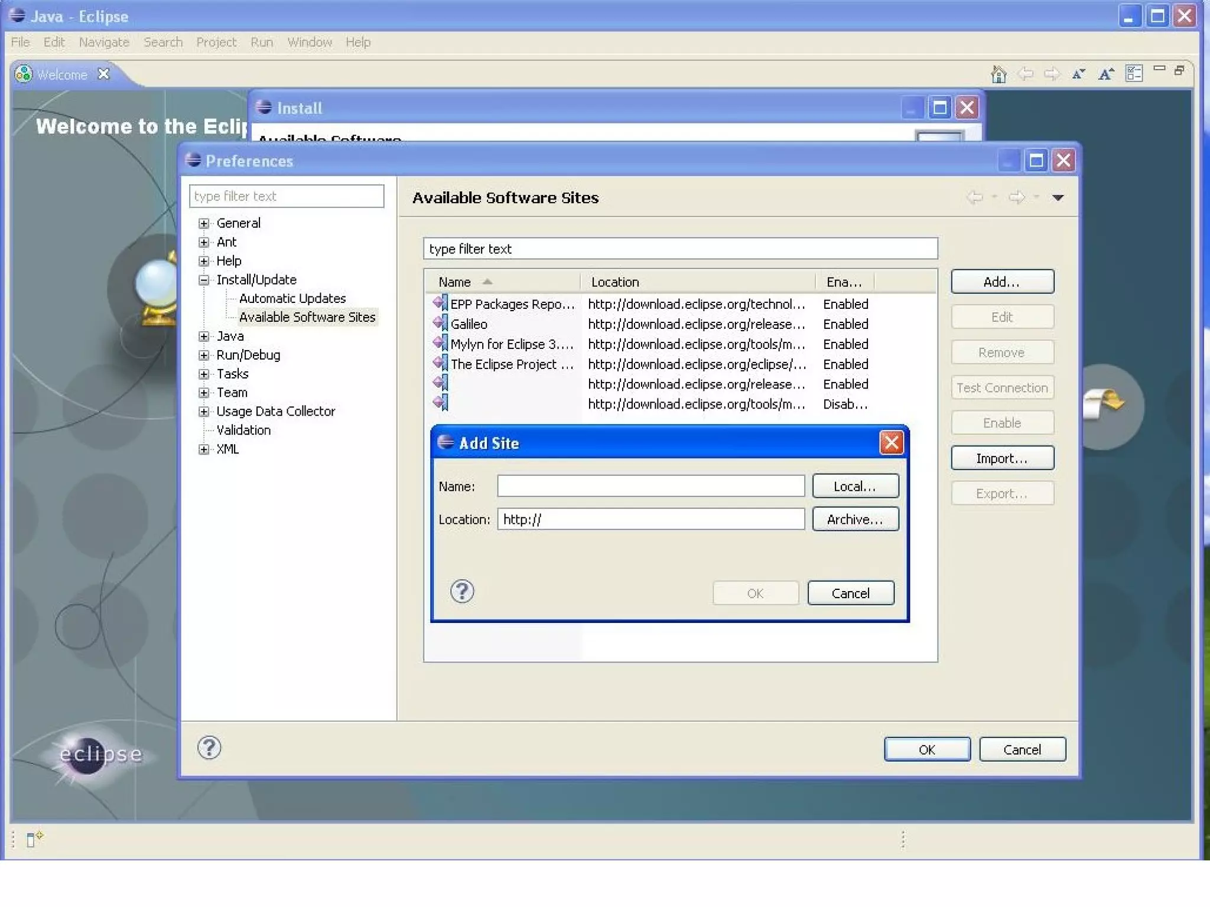The width and height of the screenshot is (1210, 907).
Task: Click the Welcome tab
Action: click(61, 75)
